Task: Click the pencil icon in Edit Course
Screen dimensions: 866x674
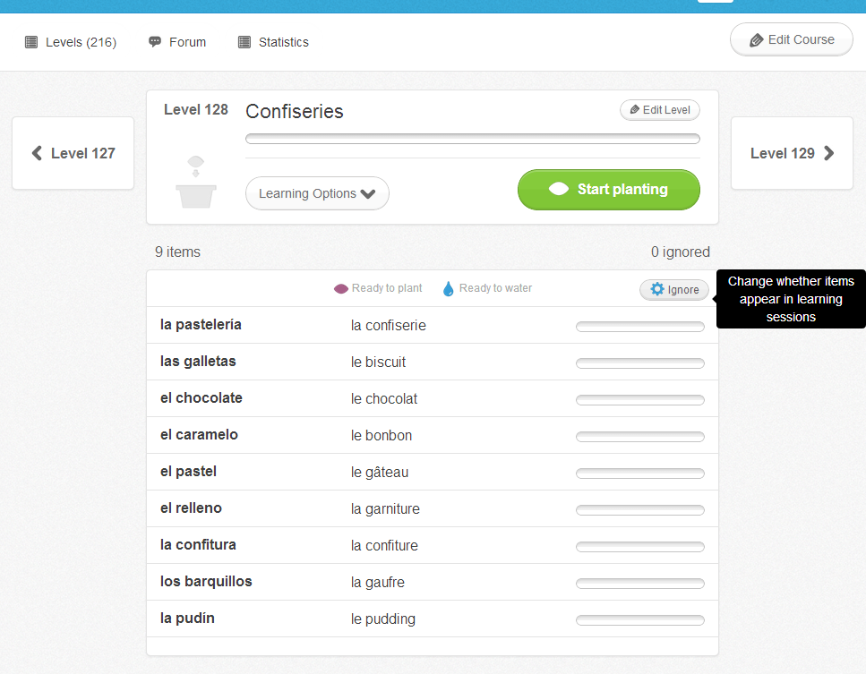Action: 757,40
